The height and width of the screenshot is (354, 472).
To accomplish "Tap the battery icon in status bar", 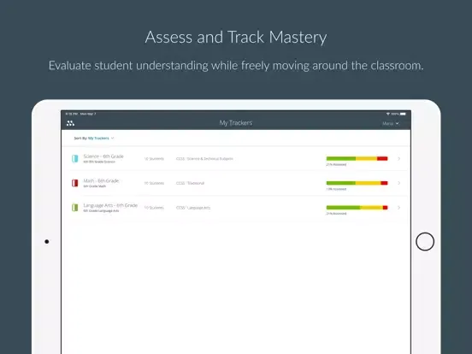I will 403,114.
